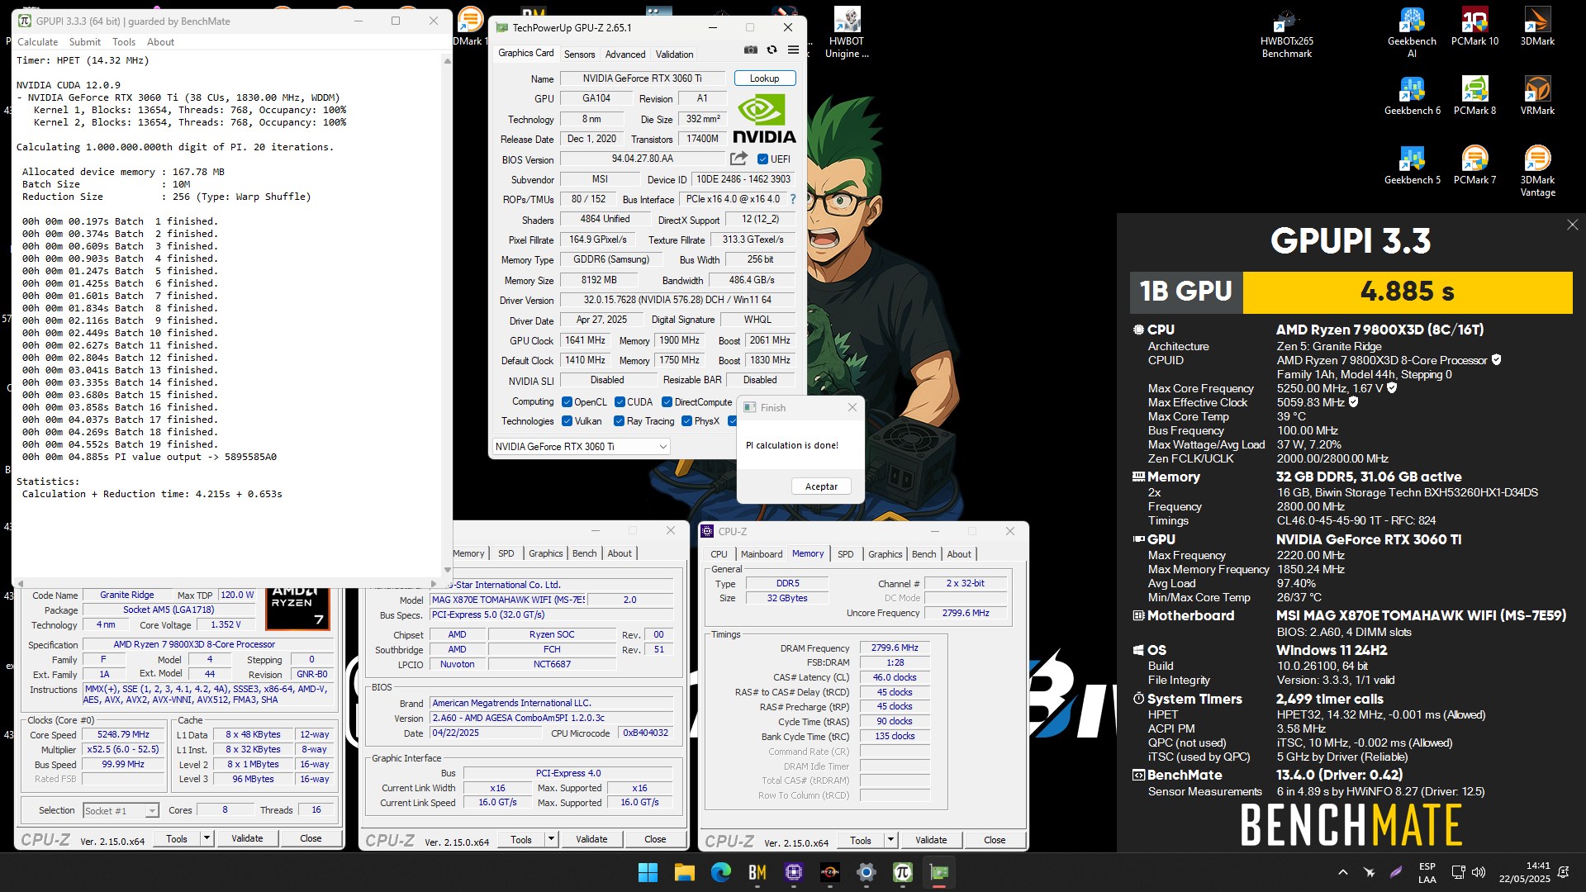Toggle the CUDA checkbox

[x=620, y=402]
